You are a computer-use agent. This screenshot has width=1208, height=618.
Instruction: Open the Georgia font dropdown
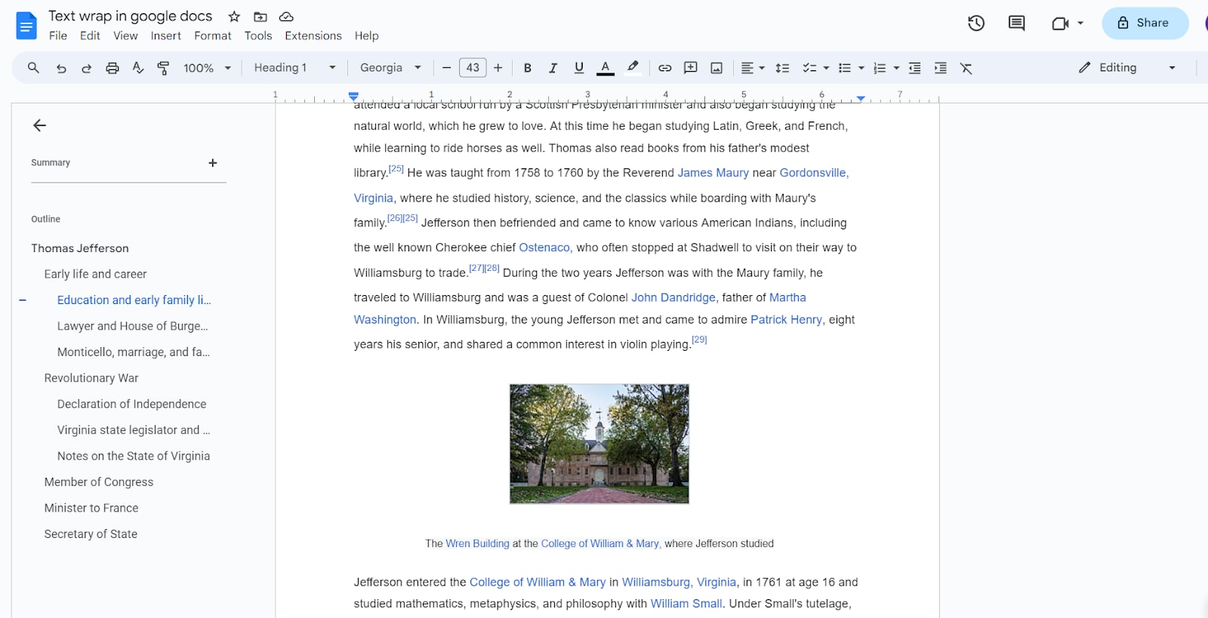click(390, 68)
